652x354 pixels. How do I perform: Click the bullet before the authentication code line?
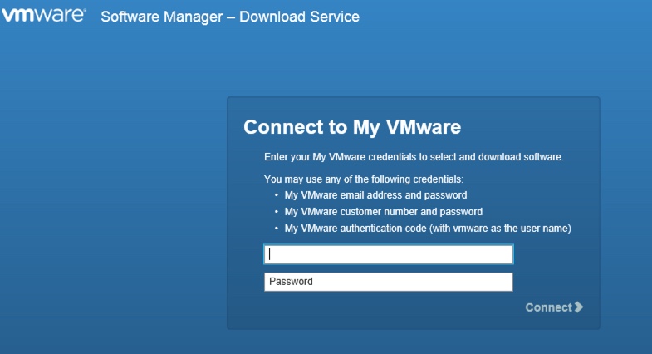click(277, 229)
